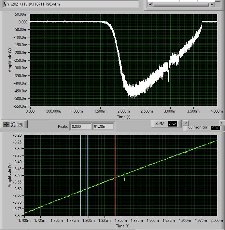Click the file path icon before Y:\2021
This screenshot has height=230, width=225.
click(x=4, y=4)
